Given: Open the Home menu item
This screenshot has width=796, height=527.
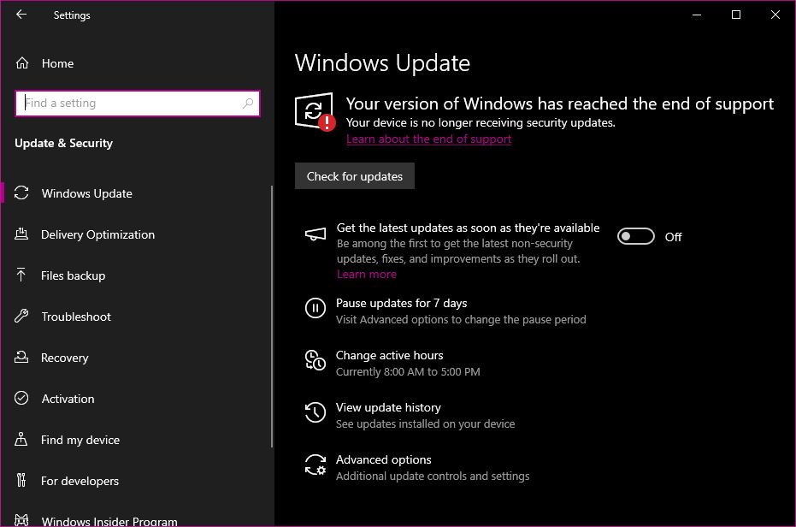Looking at the screenshot, I should pyautogui.click(x=136, y=63).
